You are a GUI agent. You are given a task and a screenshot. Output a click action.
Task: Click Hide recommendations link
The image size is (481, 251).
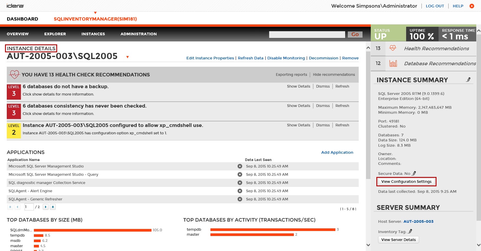coord(334,75)
